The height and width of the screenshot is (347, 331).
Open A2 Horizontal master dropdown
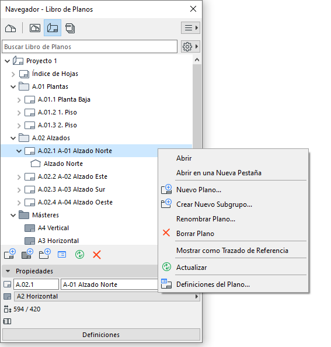point(107,296)
